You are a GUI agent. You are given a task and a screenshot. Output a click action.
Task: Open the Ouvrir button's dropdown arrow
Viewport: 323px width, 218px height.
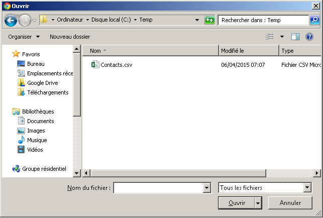tap(258, 203)
